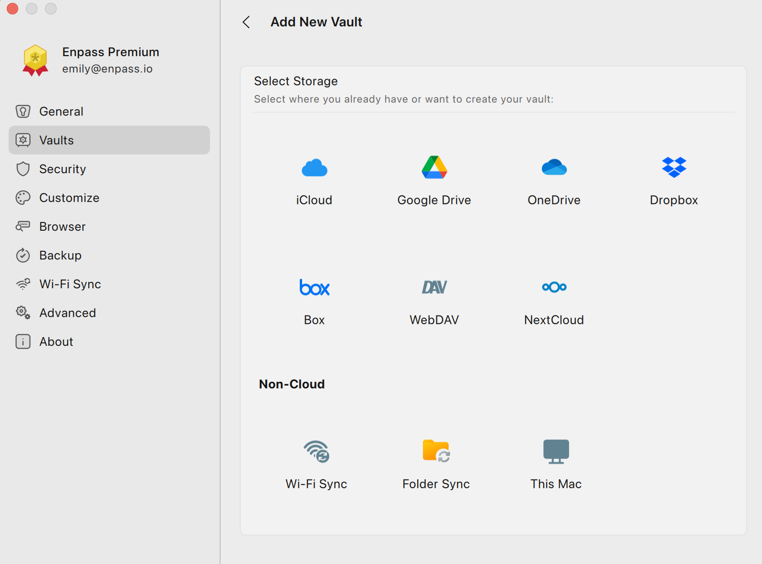Click the Backup sidebar icon
Screen dimensions: 762x564
point(23,255)
